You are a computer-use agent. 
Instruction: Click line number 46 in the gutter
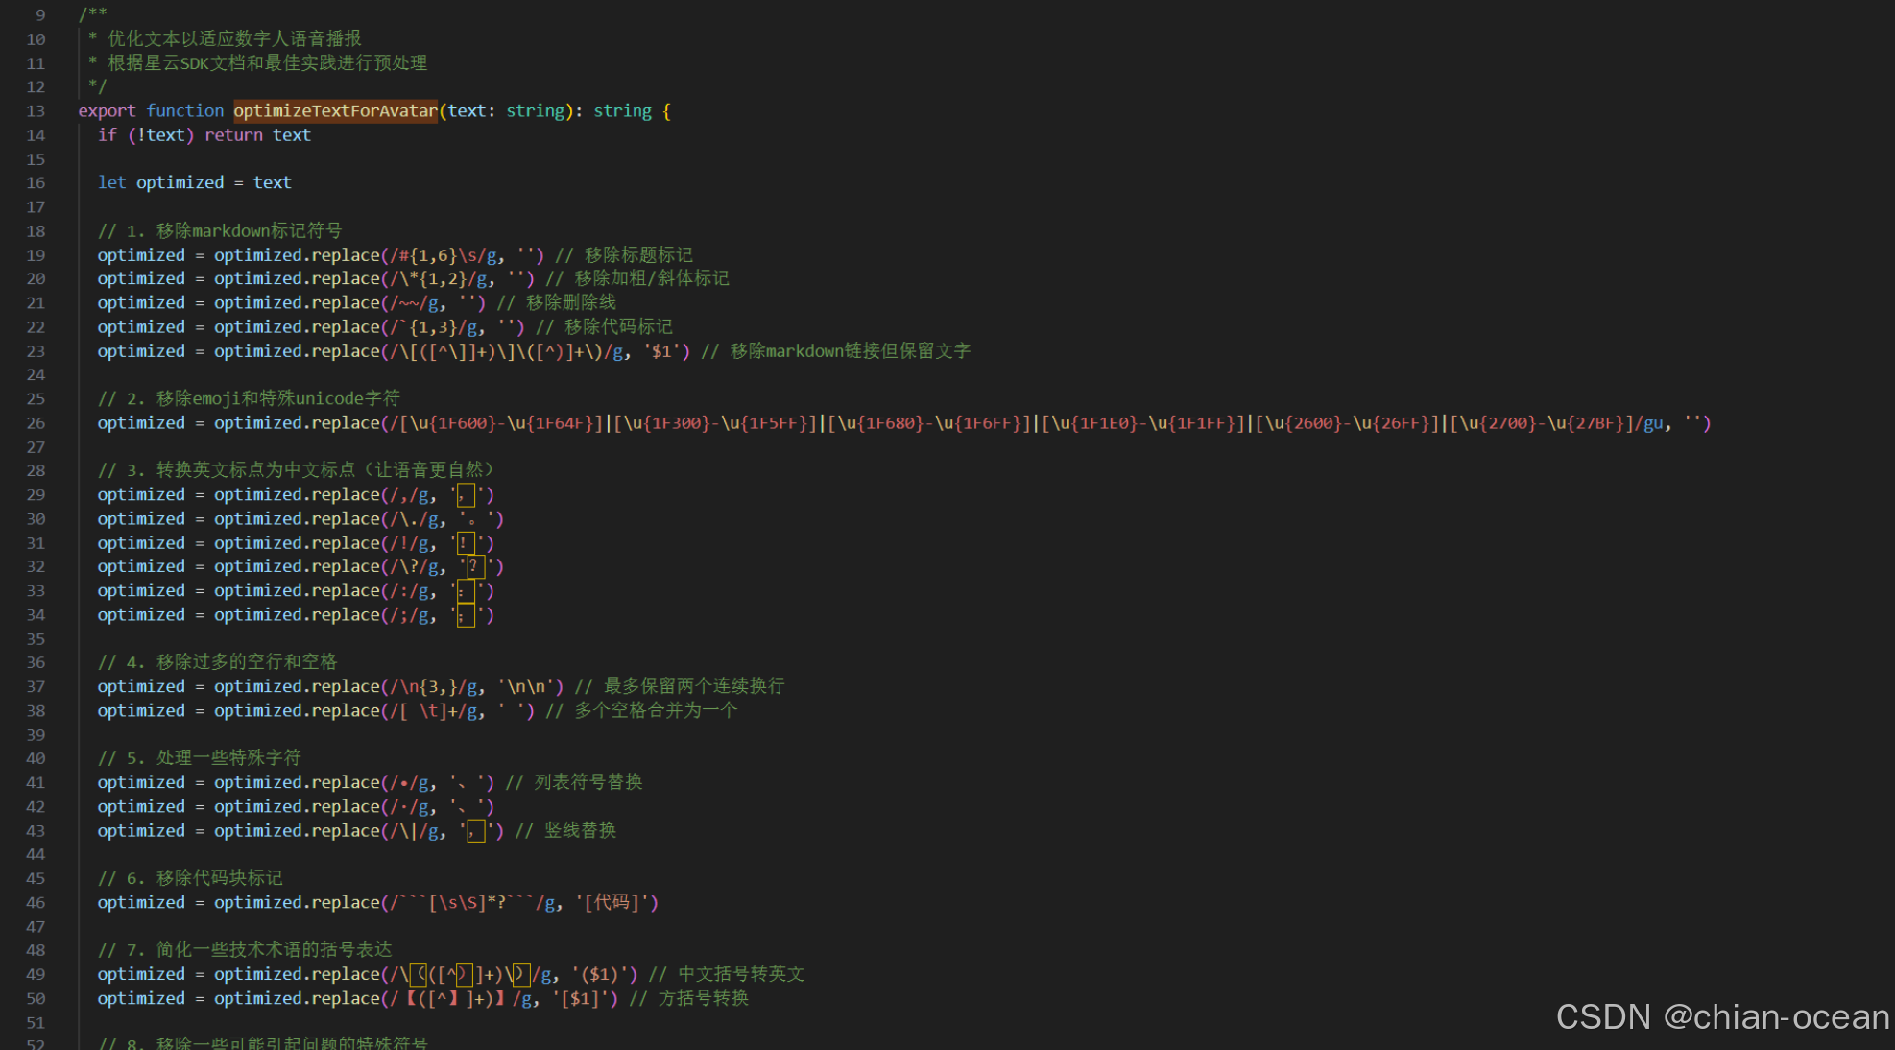[x=36, y=902]
